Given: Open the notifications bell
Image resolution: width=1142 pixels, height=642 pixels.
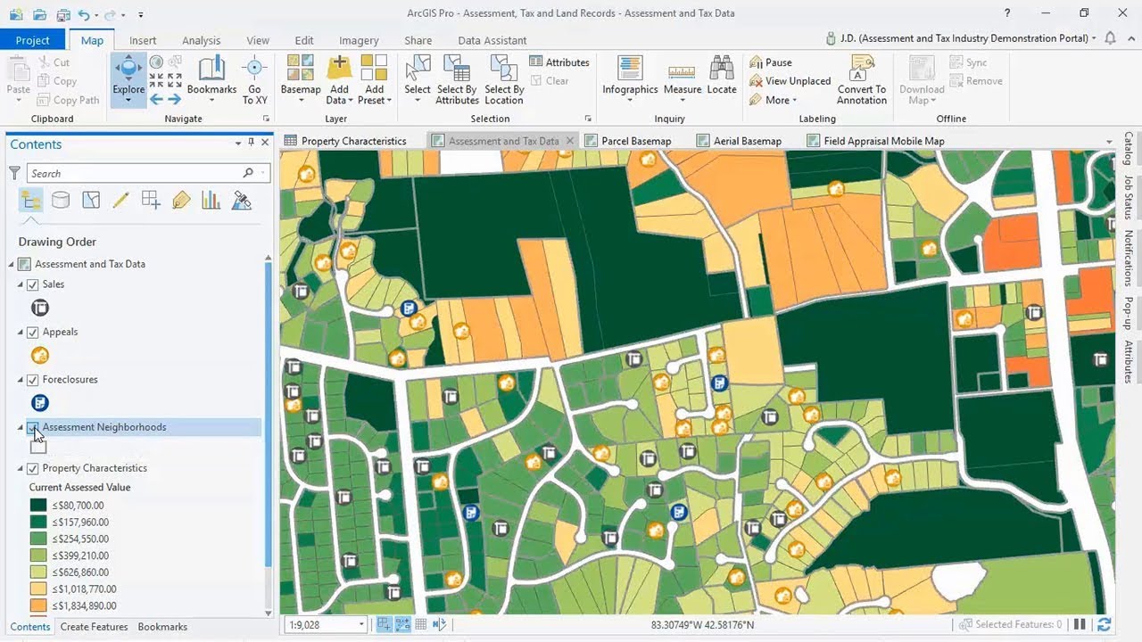Looking at the screenshot, I should coord(1110,38).
